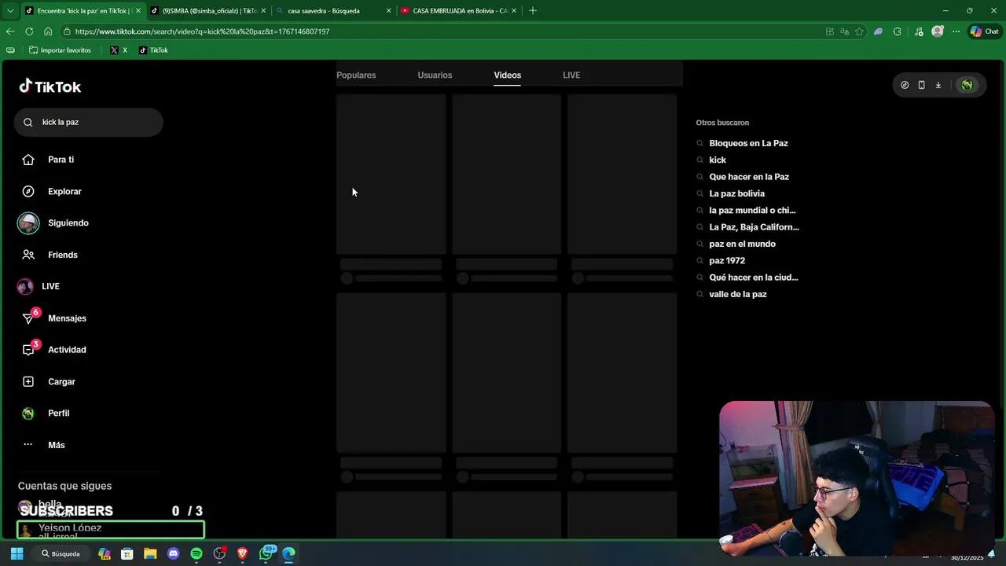Open File Explorer from the taskbar
1006x566 pixels.
point(150,553)
